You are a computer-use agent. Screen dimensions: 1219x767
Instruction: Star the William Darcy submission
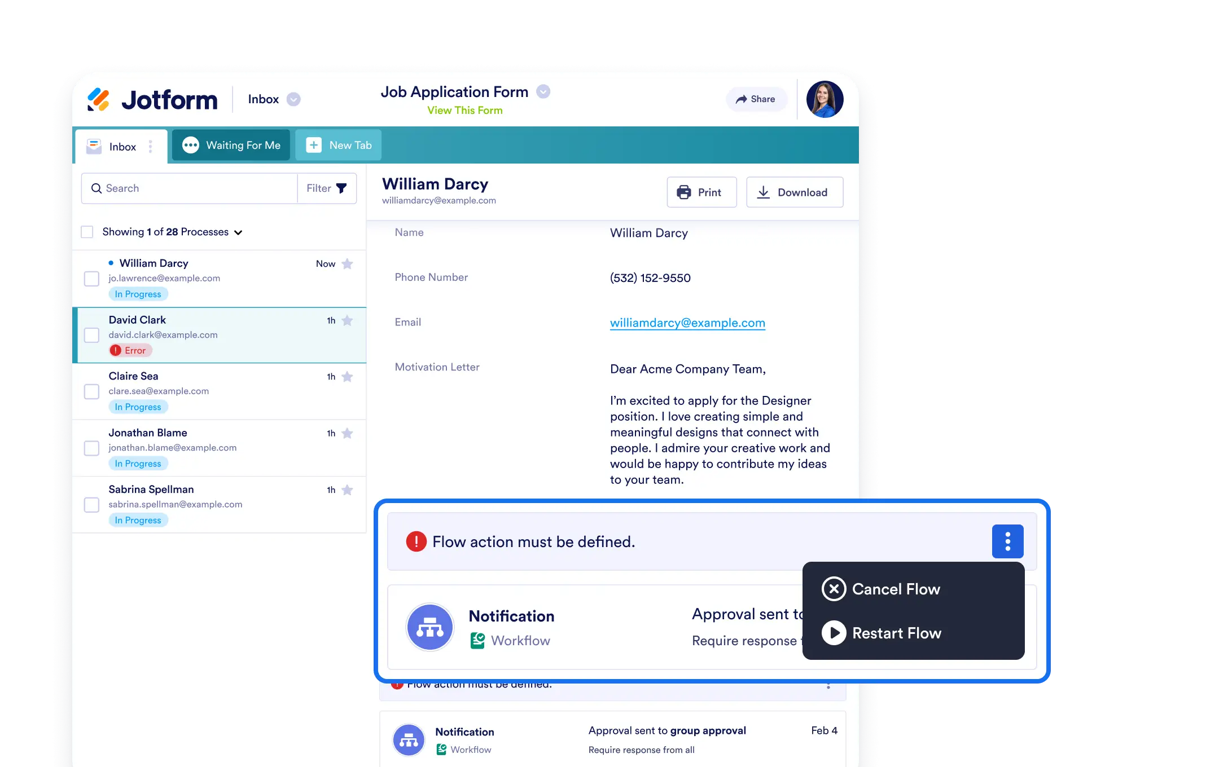tap(348, 264)
